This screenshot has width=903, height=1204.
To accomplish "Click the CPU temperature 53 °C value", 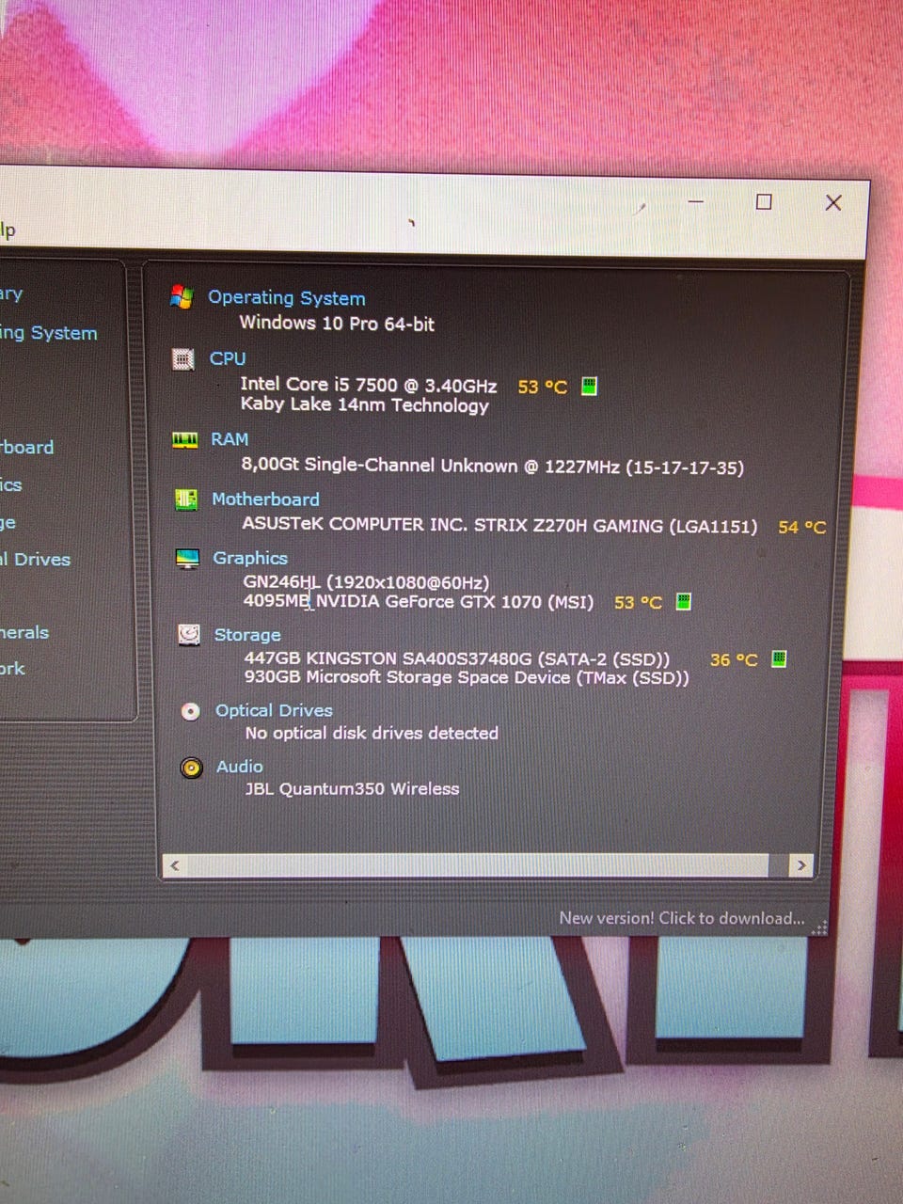I will (543, 387).
